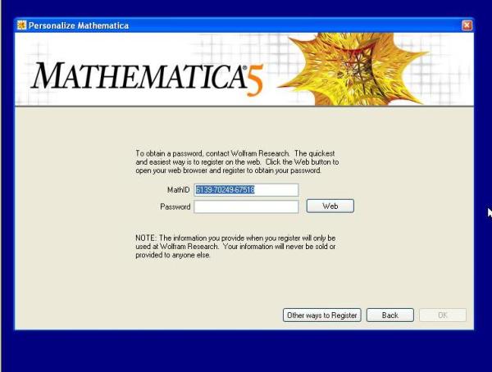The image size is (492, 372).
Task: Select the MathID input field
Action: (x=246, y=190)
